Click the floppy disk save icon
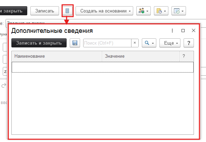This screenshot has width=206, height=142. (x=75, y=43)
